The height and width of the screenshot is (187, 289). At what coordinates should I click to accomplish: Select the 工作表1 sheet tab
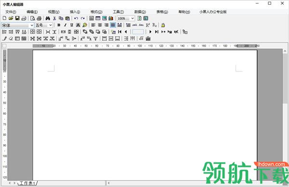pos(27,183)
